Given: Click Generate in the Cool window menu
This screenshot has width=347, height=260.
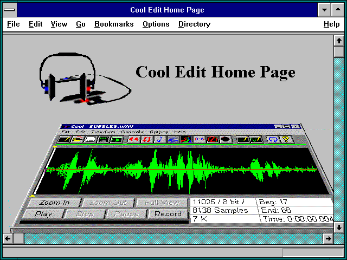Looking at the screenshot, I should [132, 132].
